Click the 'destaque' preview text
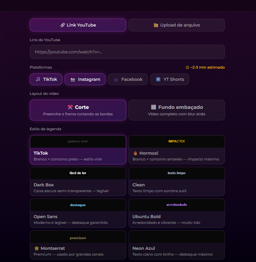Screen dimensions: 256x262 [x=78, y=205]
